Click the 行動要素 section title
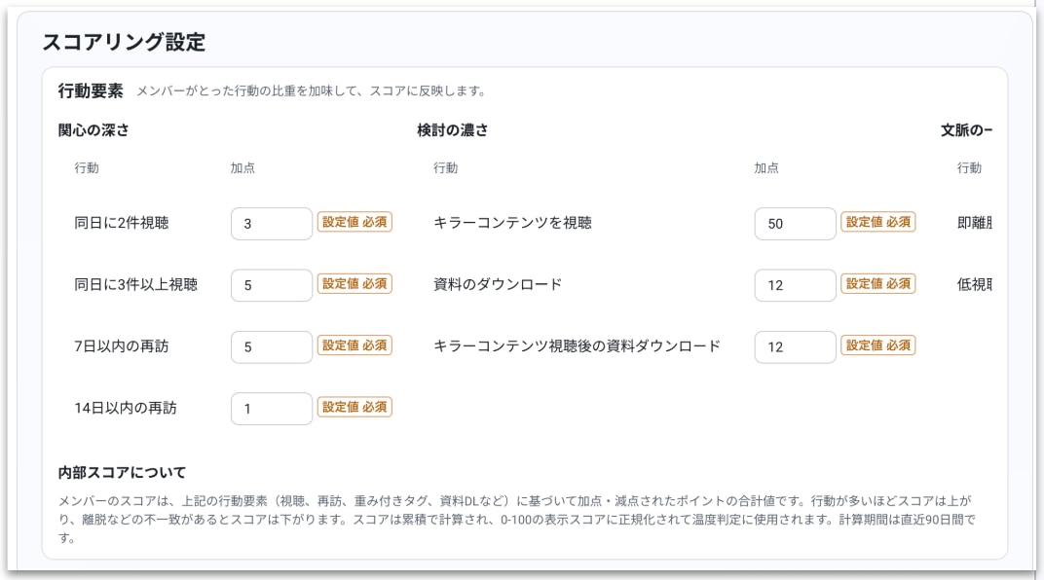1044x580 pixels. tap(91, 91)
